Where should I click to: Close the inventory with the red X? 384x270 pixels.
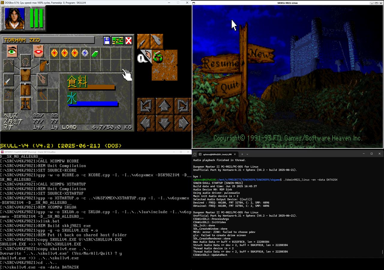pos(128,40)
